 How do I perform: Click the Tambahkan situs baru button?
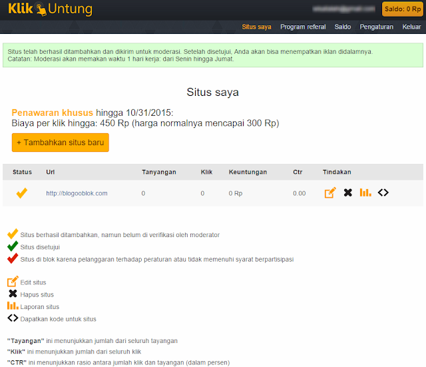(x=61, y=143)
